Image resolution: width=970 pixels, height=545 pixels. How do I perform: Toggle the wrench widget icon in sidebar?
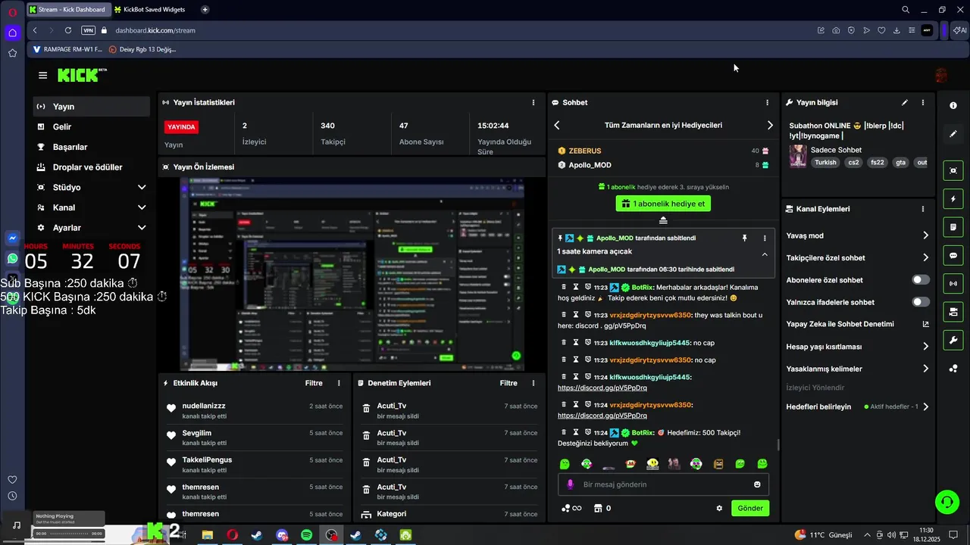point(953,340)
